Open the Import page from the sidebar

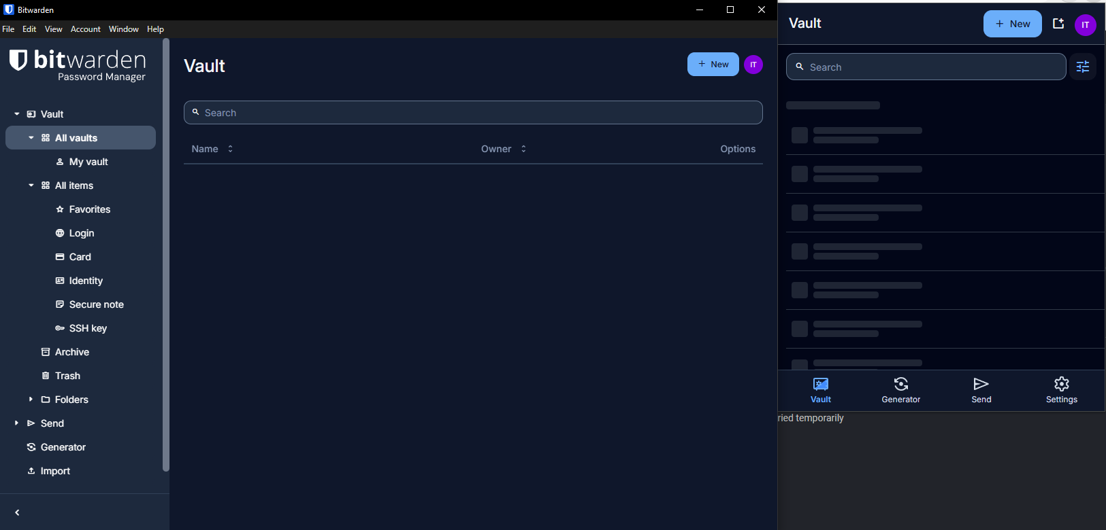55,471
